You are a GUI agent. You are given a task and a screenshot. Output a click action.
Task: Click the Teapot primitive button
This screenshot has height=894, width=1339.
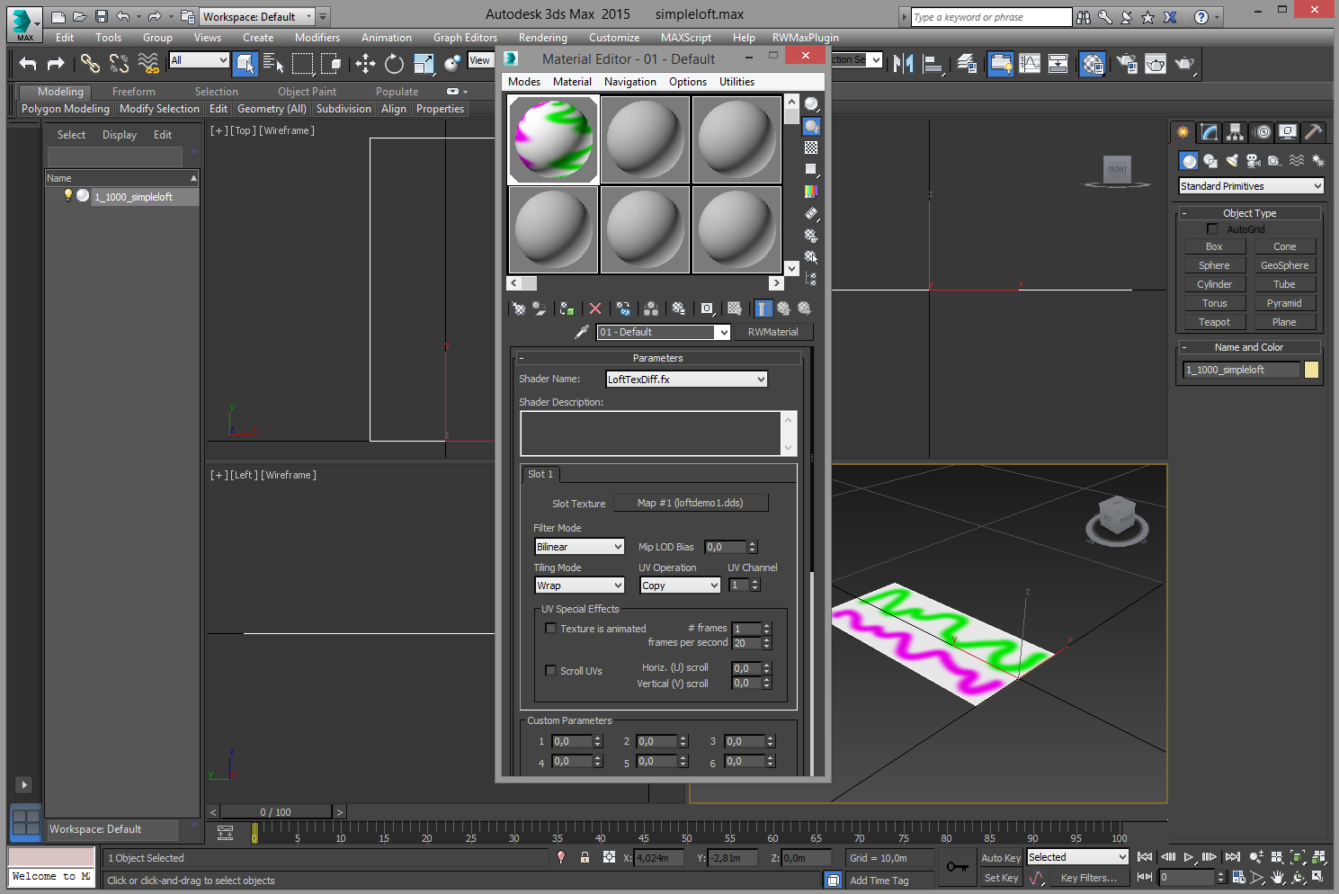tap(1214, 322)
